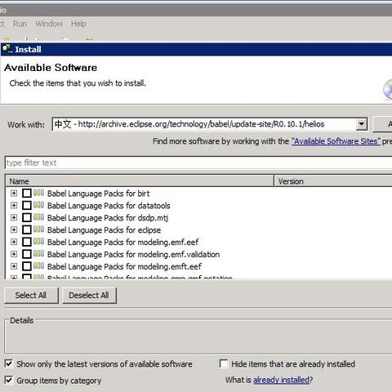Viewport: 392px width, 392px height.
Task: Expand the Babel Language Packs for birt node
Action: click(x=14, y=193)
